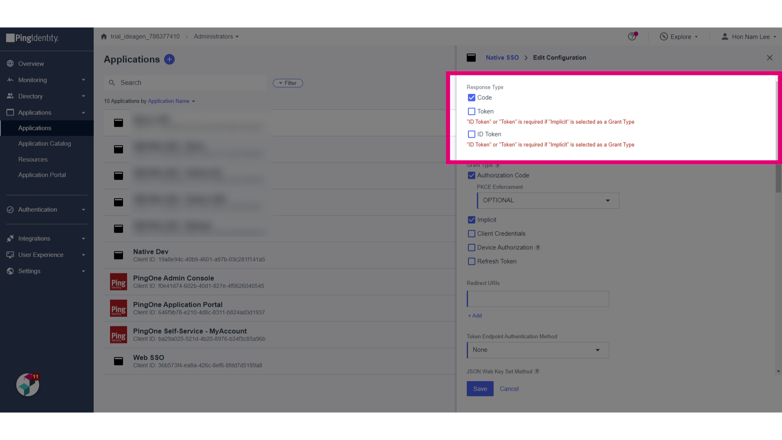Click the Settings globe icon
Viewport: 782px width, 440px height.
[10, 271]
